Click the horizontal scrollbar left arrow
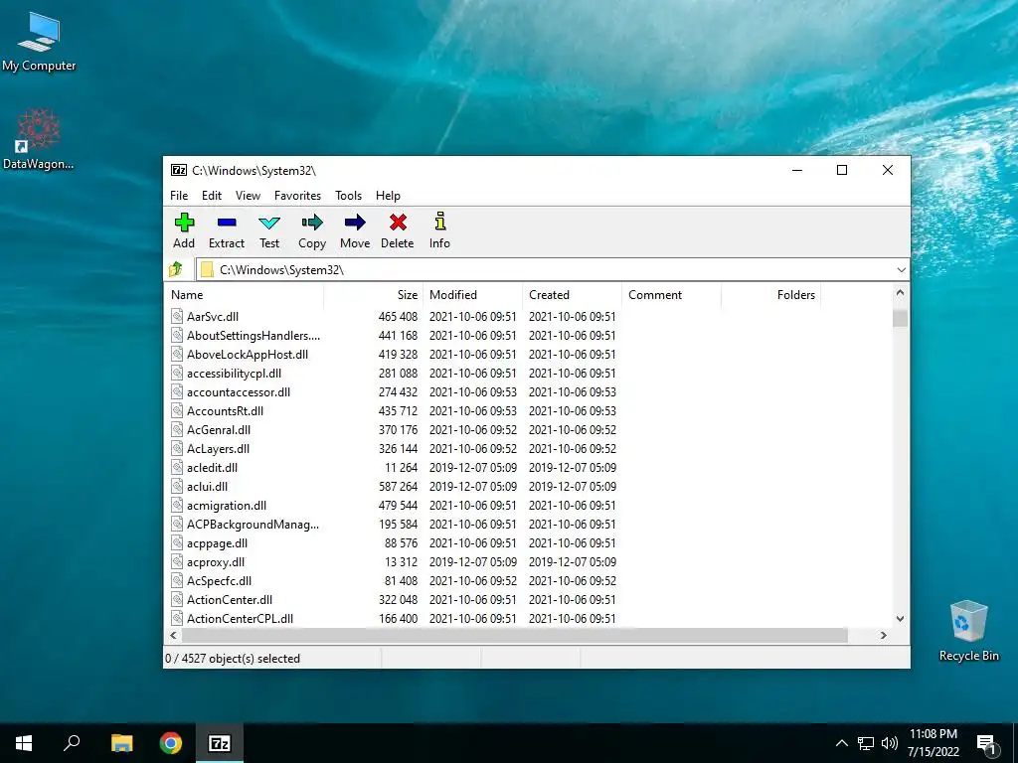The height and width of the screenshot is (763, 1018). 173,635
